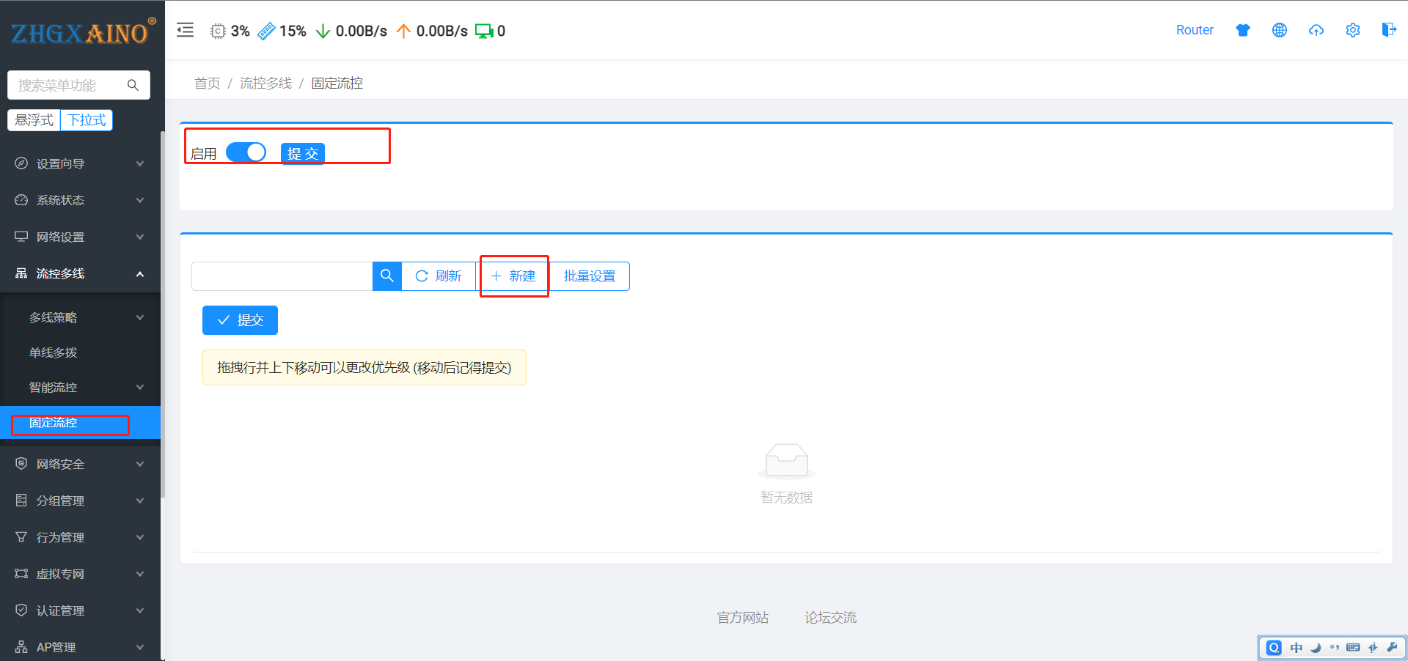
Task: Collapse the 流控多线 menu section
Action: click(79, 273)
